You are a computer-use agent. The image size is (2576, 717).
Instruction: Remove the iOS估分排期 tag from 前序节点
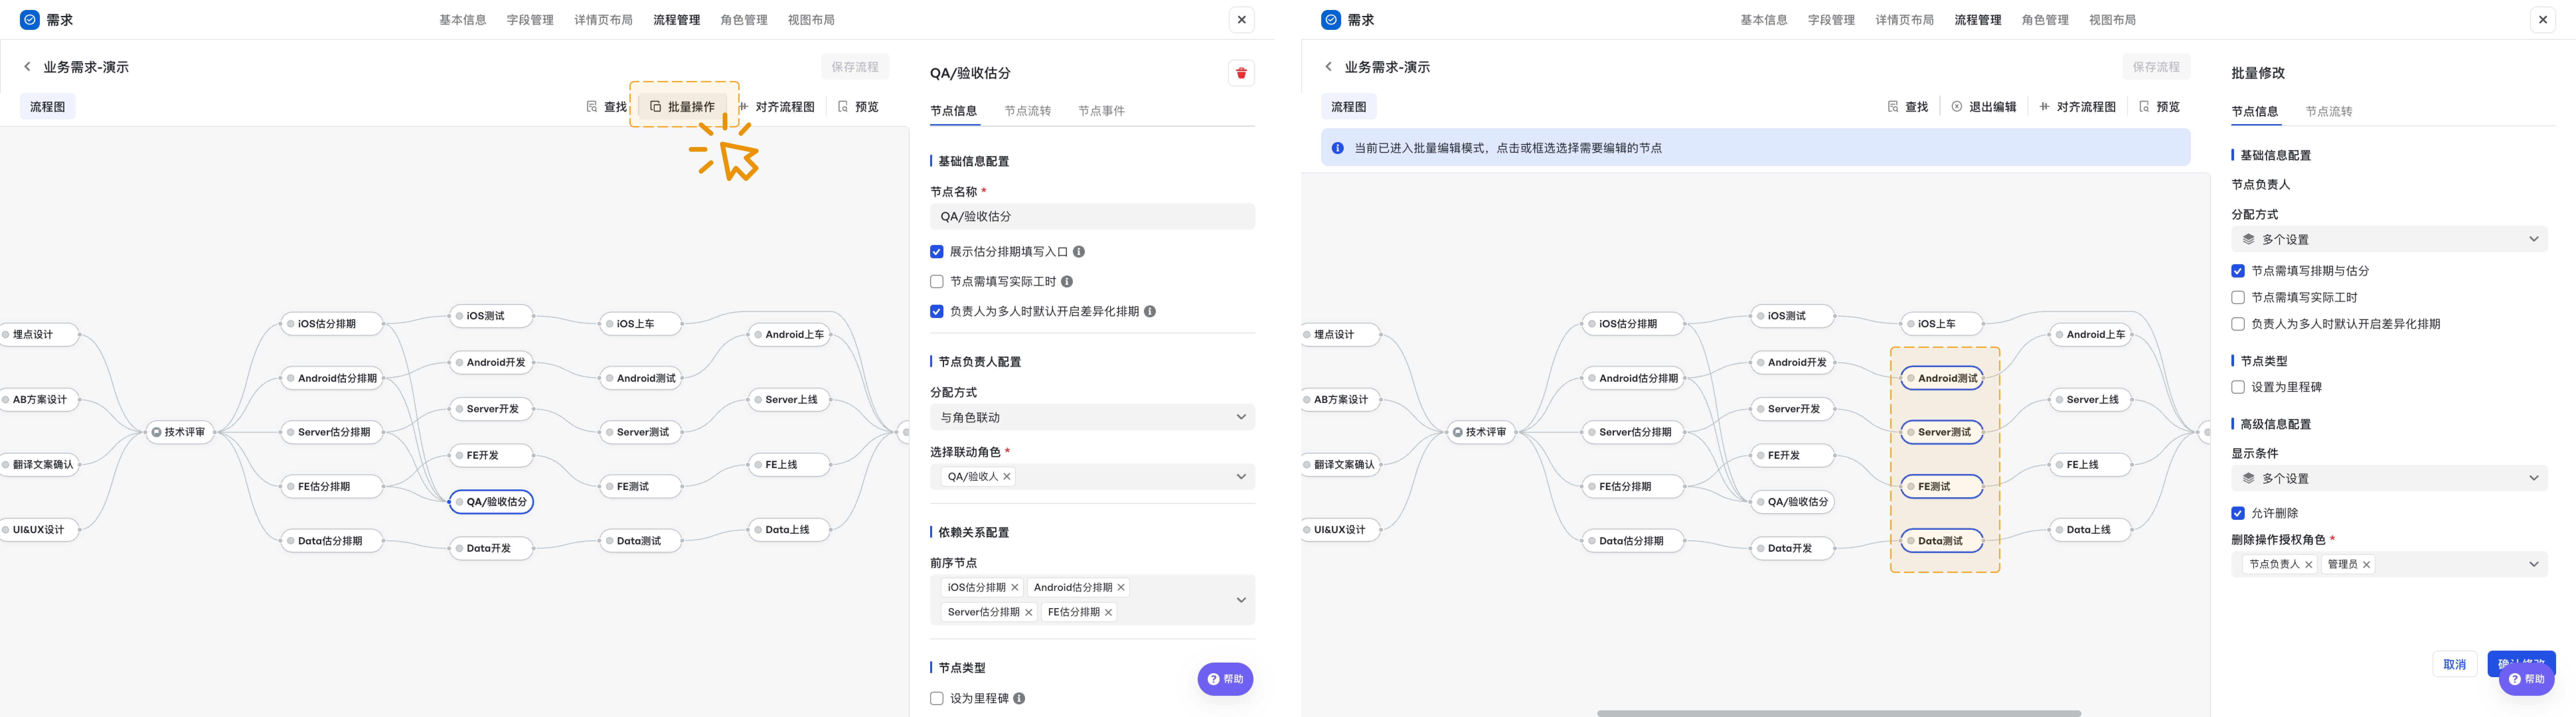(1015, 588)
